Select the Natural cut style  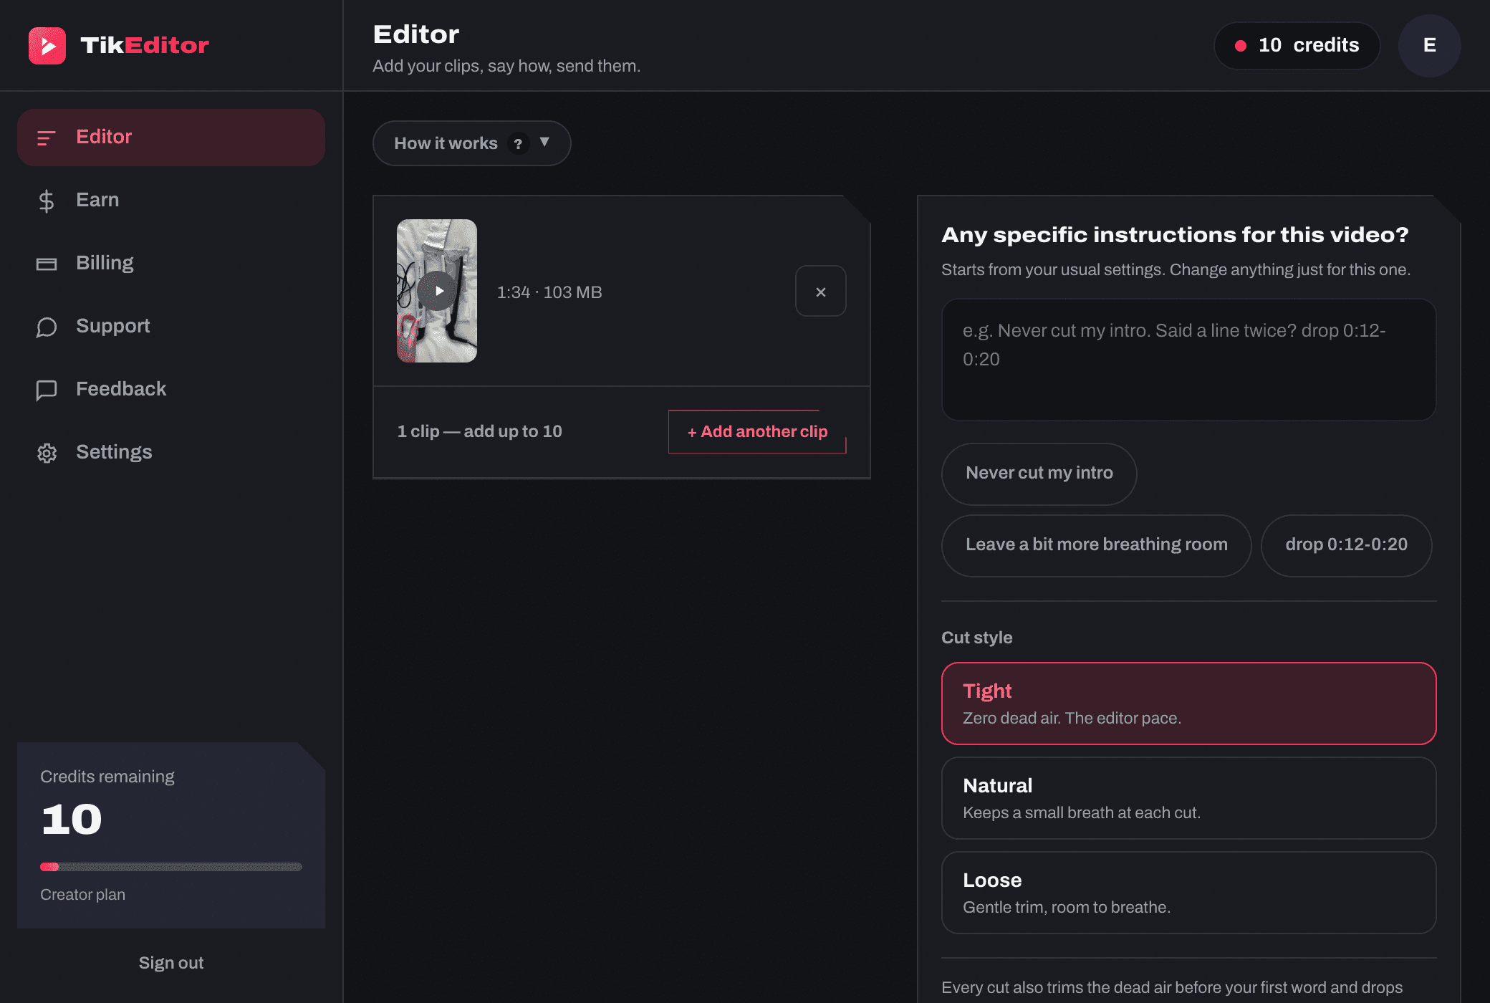[x=1188, y=798]
